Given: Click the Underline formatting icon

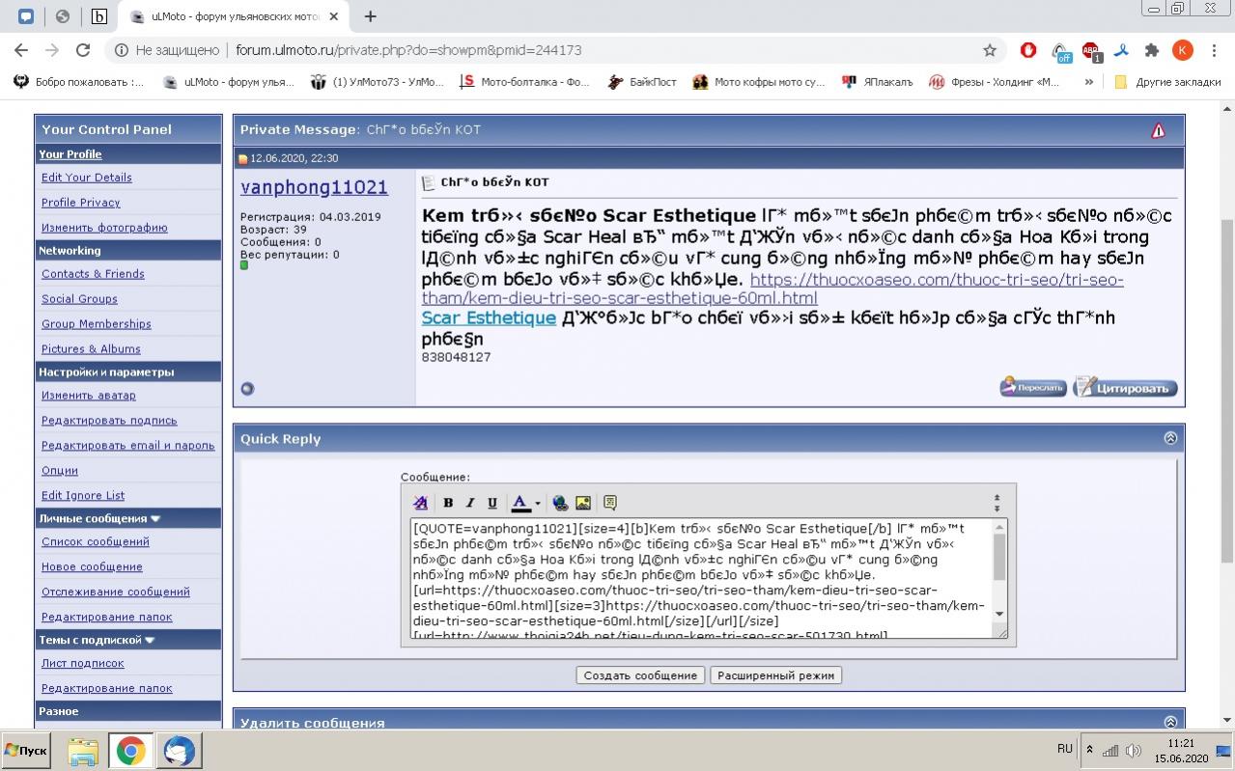Looking at the screenshot, I should [x=492, y=503].
